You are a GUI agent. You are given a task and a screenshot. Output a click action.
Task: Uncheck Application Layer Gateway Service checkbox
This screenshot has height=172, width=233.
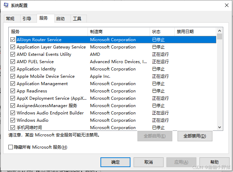13,47
